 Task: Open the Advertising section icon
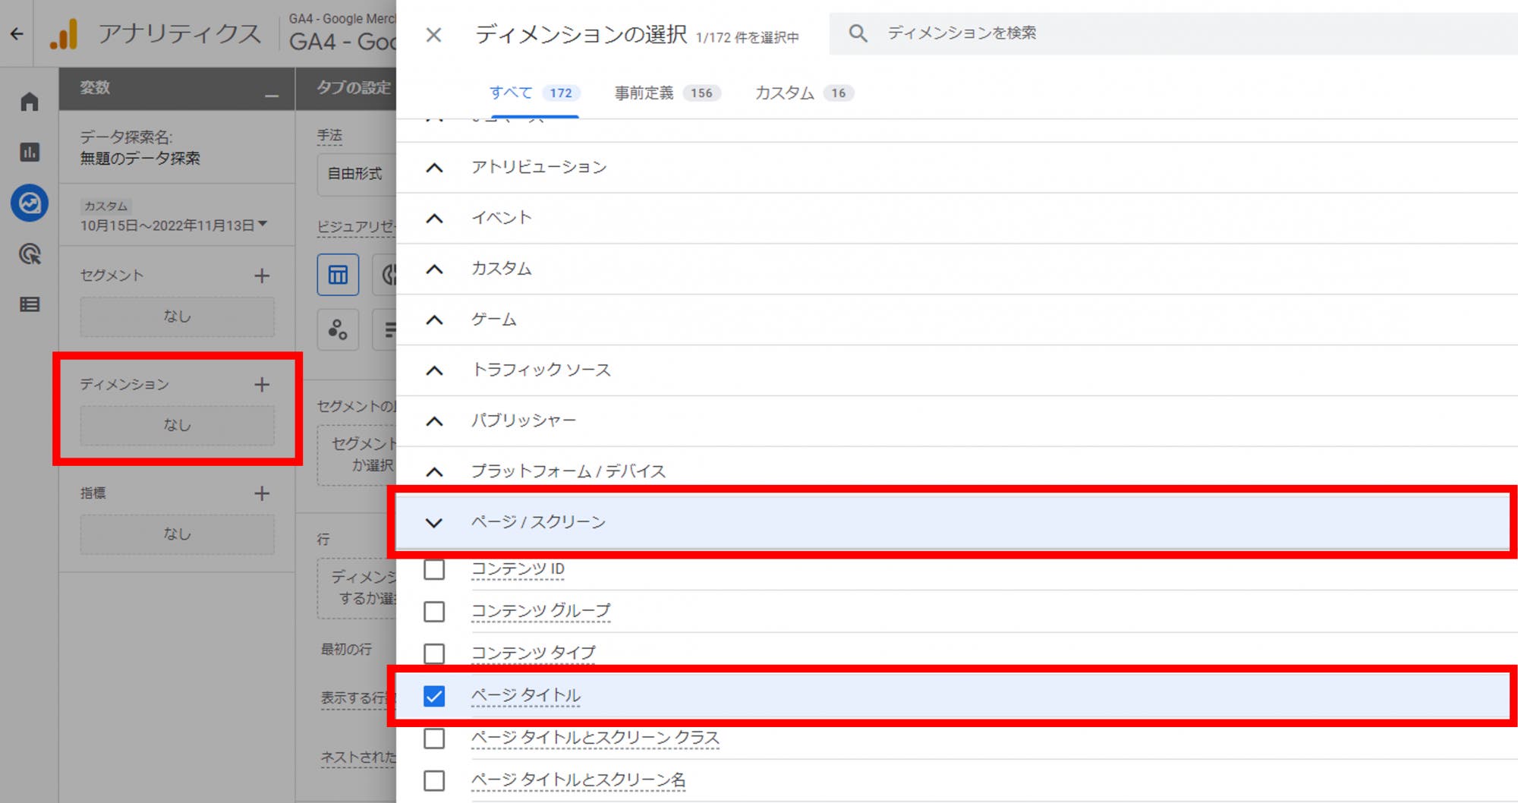click(29, 255)
